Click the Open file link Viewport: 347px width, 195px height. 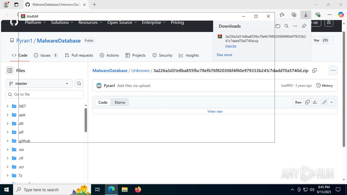(231, 46)
